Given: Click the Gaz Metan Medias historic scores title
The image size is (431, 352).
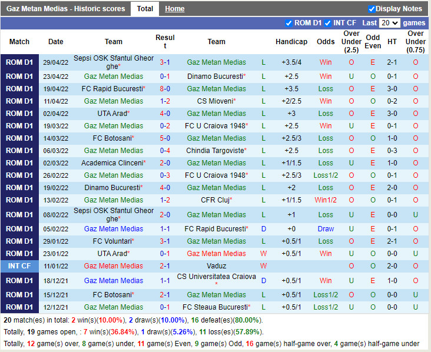Looking at the screenshot, I should (x=65, y=9).
